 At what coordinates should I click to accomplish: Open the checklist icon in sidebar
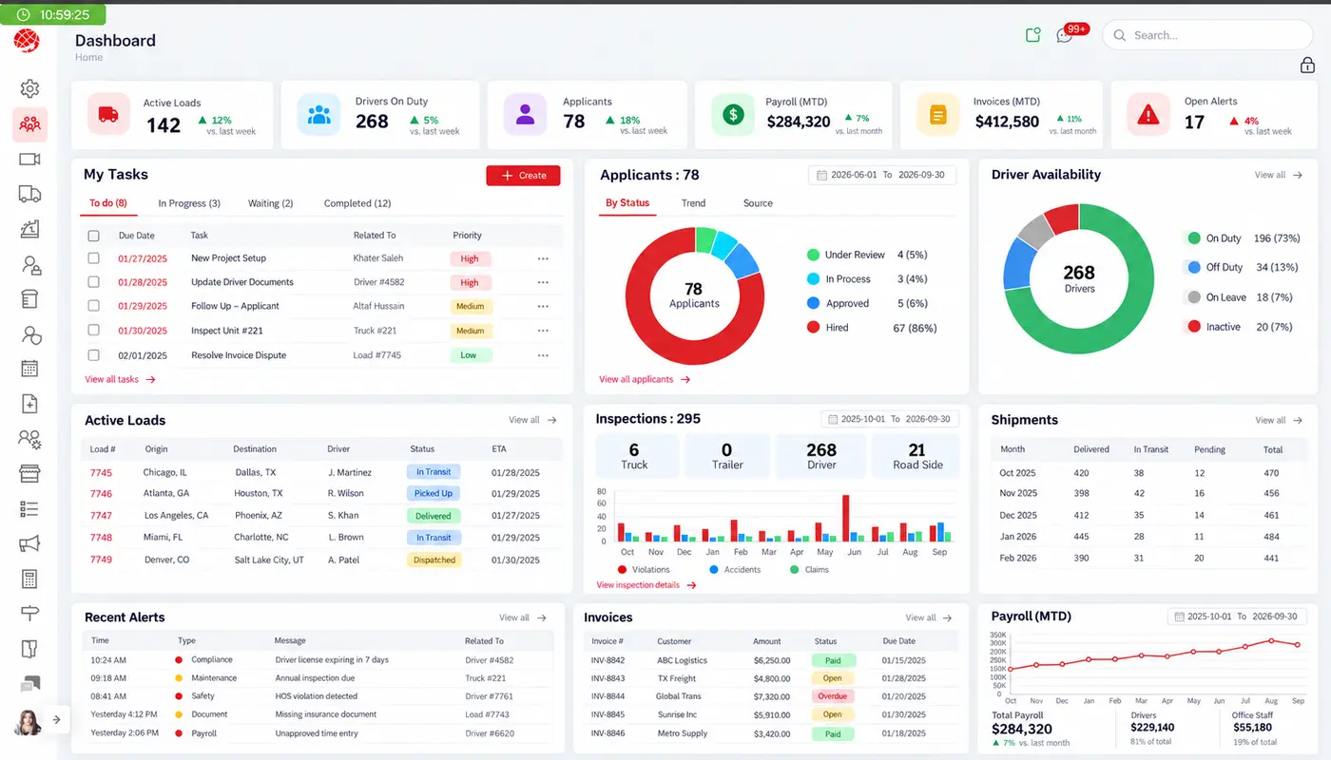[29, 508]
